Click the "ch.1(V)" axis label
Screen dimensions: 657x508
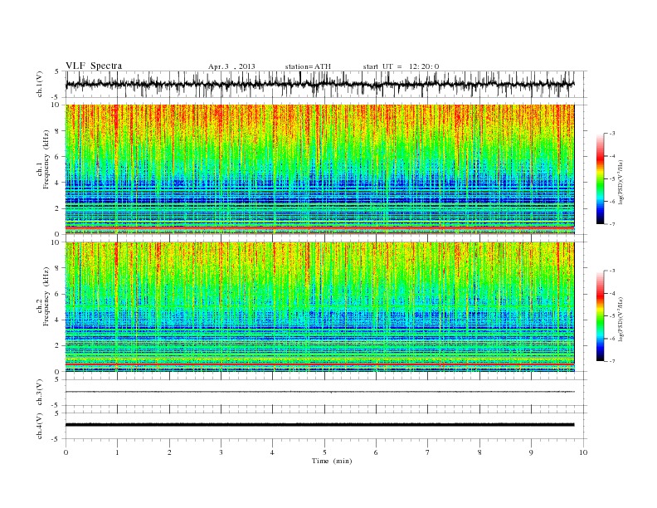40,85
